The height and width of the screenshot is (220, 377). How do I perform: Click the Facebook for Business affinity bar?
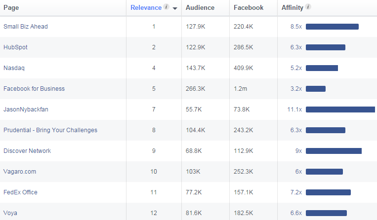pyautogui.click(x=316, y=89)
